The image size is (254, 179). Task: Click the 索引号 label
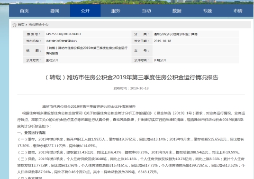click(x=33, y=34)
